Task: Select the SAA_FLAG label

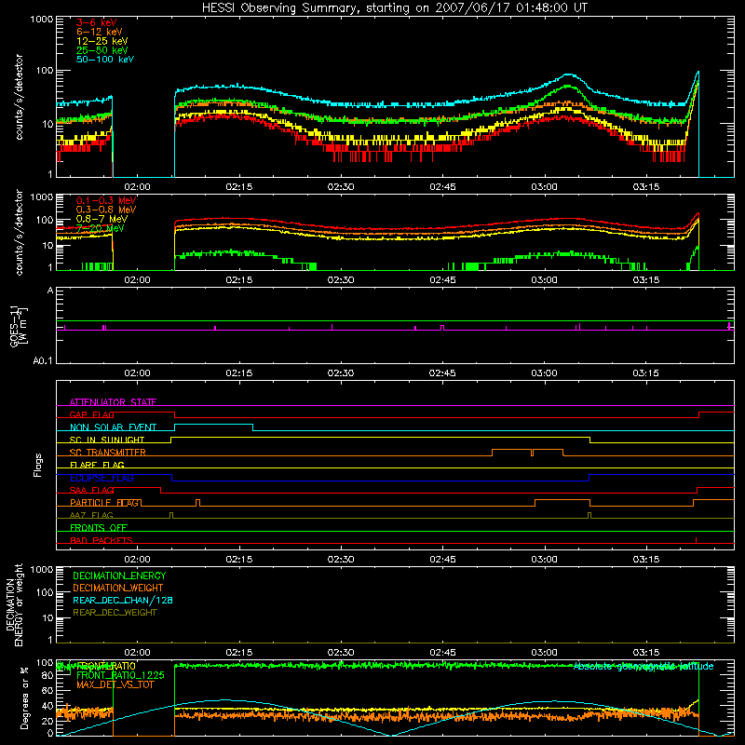Action: 91,490
